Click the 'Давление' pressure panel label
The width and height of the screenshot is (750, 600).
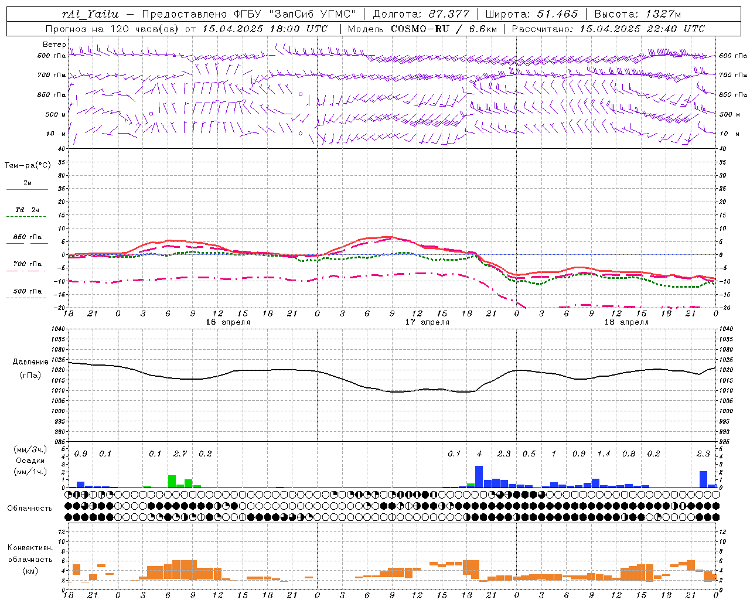[30, 362]
